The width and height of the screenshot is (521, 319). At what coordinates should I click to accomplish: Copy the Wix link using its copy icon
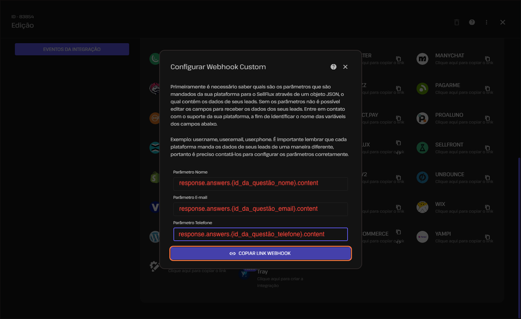487,207
